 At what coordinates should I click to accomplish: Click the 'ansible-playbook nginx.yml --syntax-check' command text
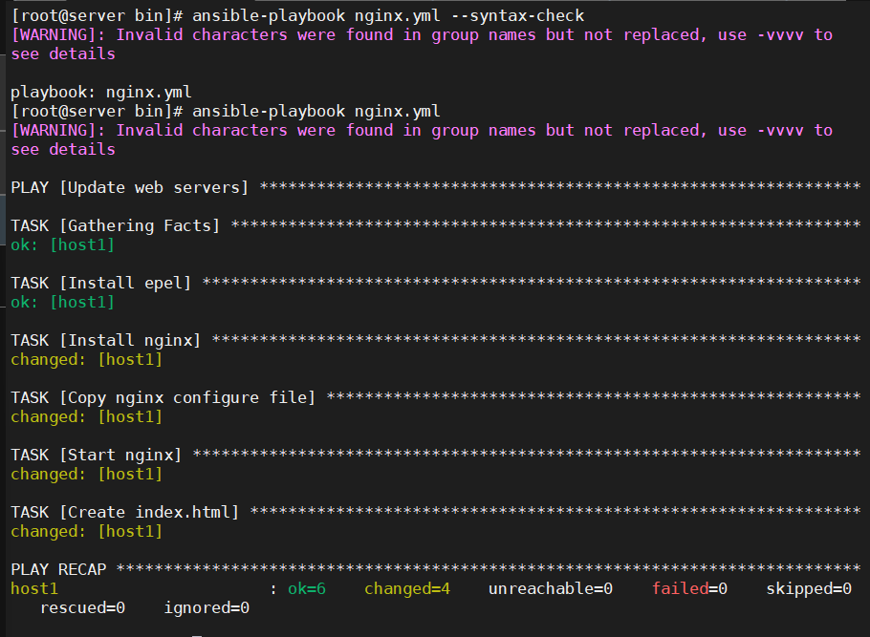coord(388,16)
